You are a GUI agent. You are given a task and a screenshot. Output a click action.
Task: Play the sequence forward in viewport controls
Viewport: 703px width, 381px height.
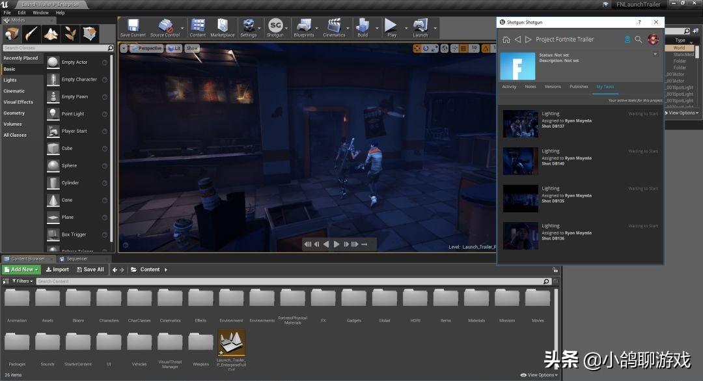pos(337,244)
